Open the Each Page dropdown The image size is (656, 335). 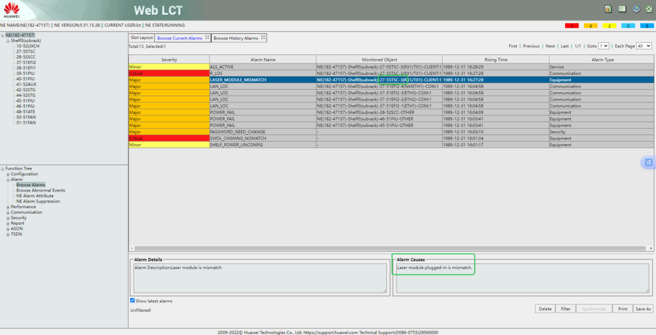(x=644, y=46)
